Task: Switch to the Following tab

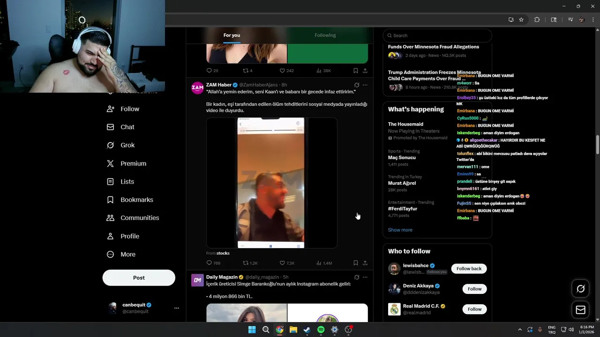Action: point(325,35)
